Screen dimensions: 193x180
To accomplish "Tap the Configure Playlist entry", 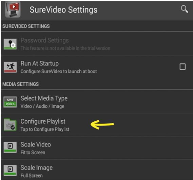I will coord(97,124).
